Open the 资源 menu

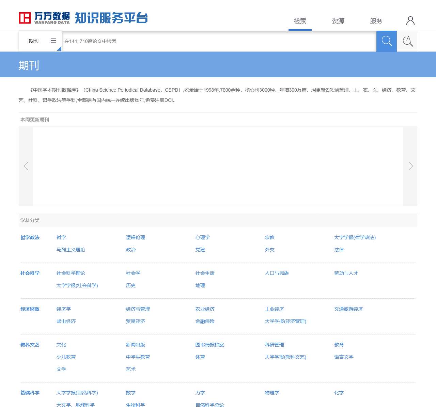pyautogui.click(x=338, y=21)
